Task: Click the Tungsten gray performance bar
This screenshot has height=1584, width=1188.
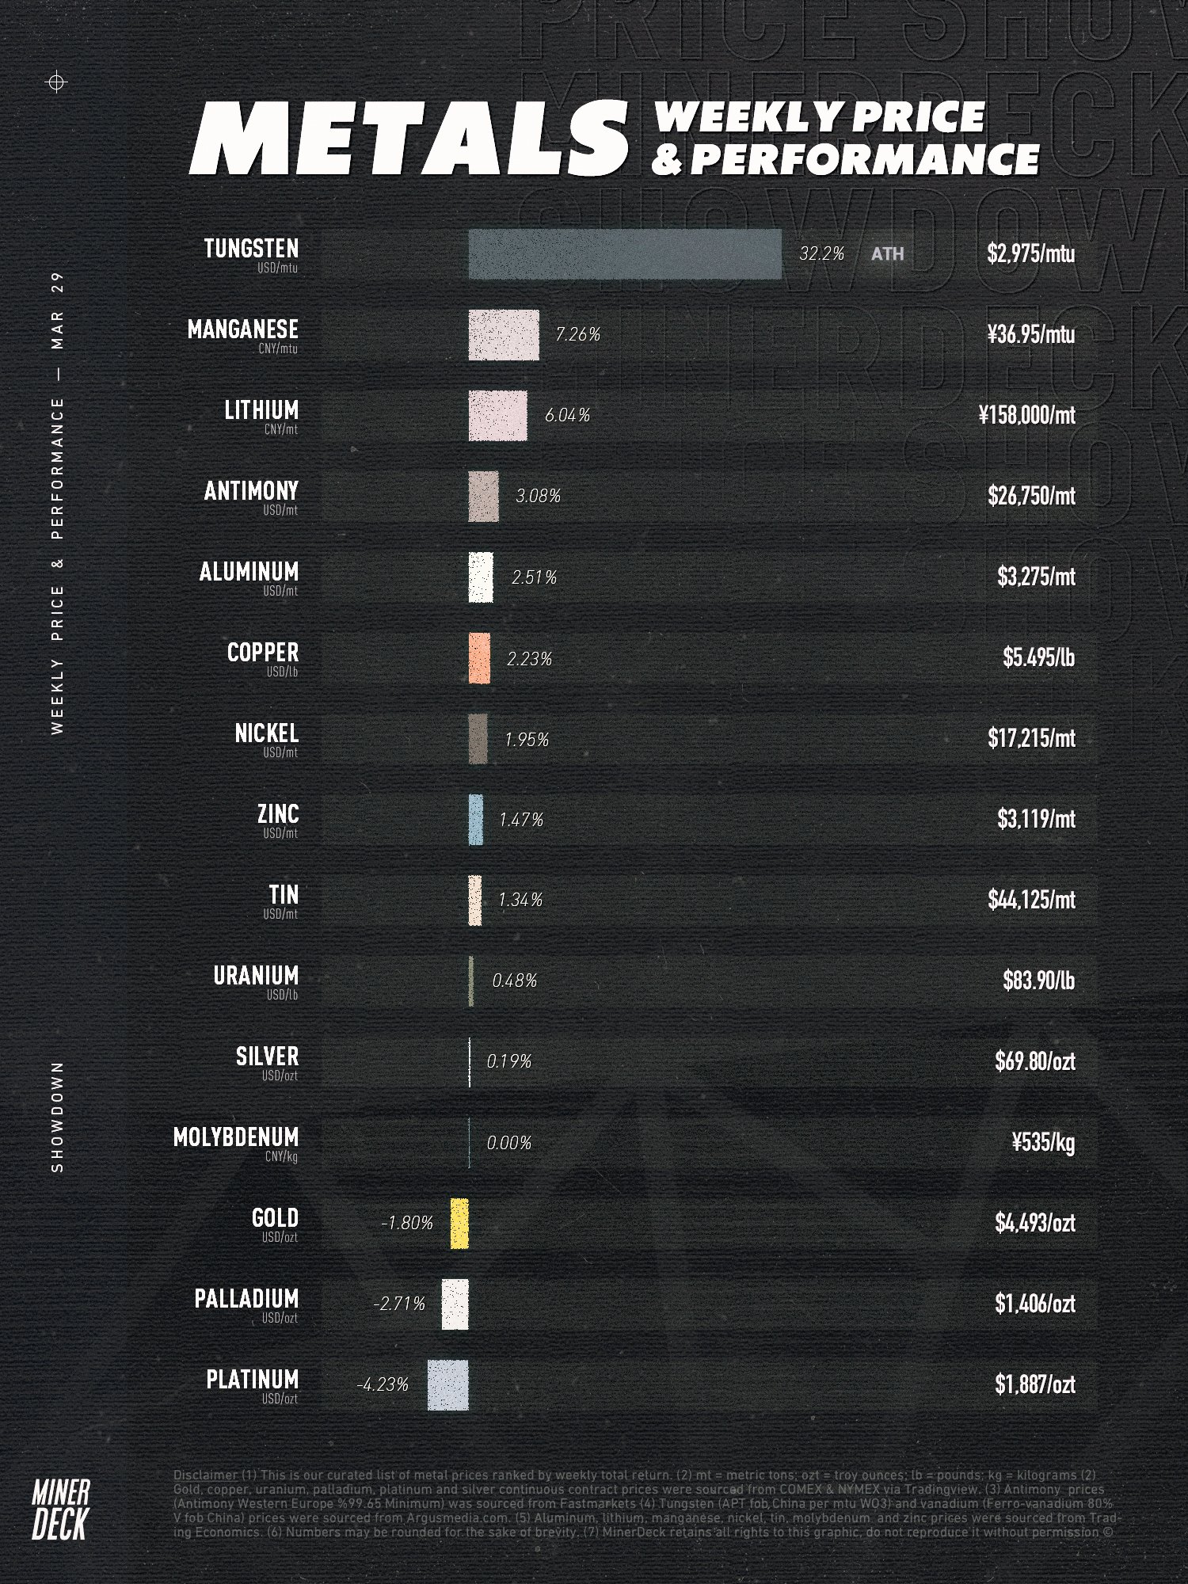Action: pos(625,254)
